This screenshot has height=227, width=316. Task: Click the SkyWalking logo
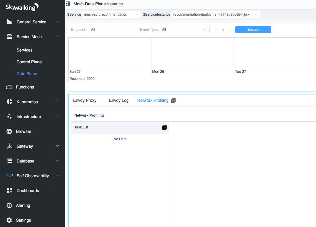pos(22,7)
